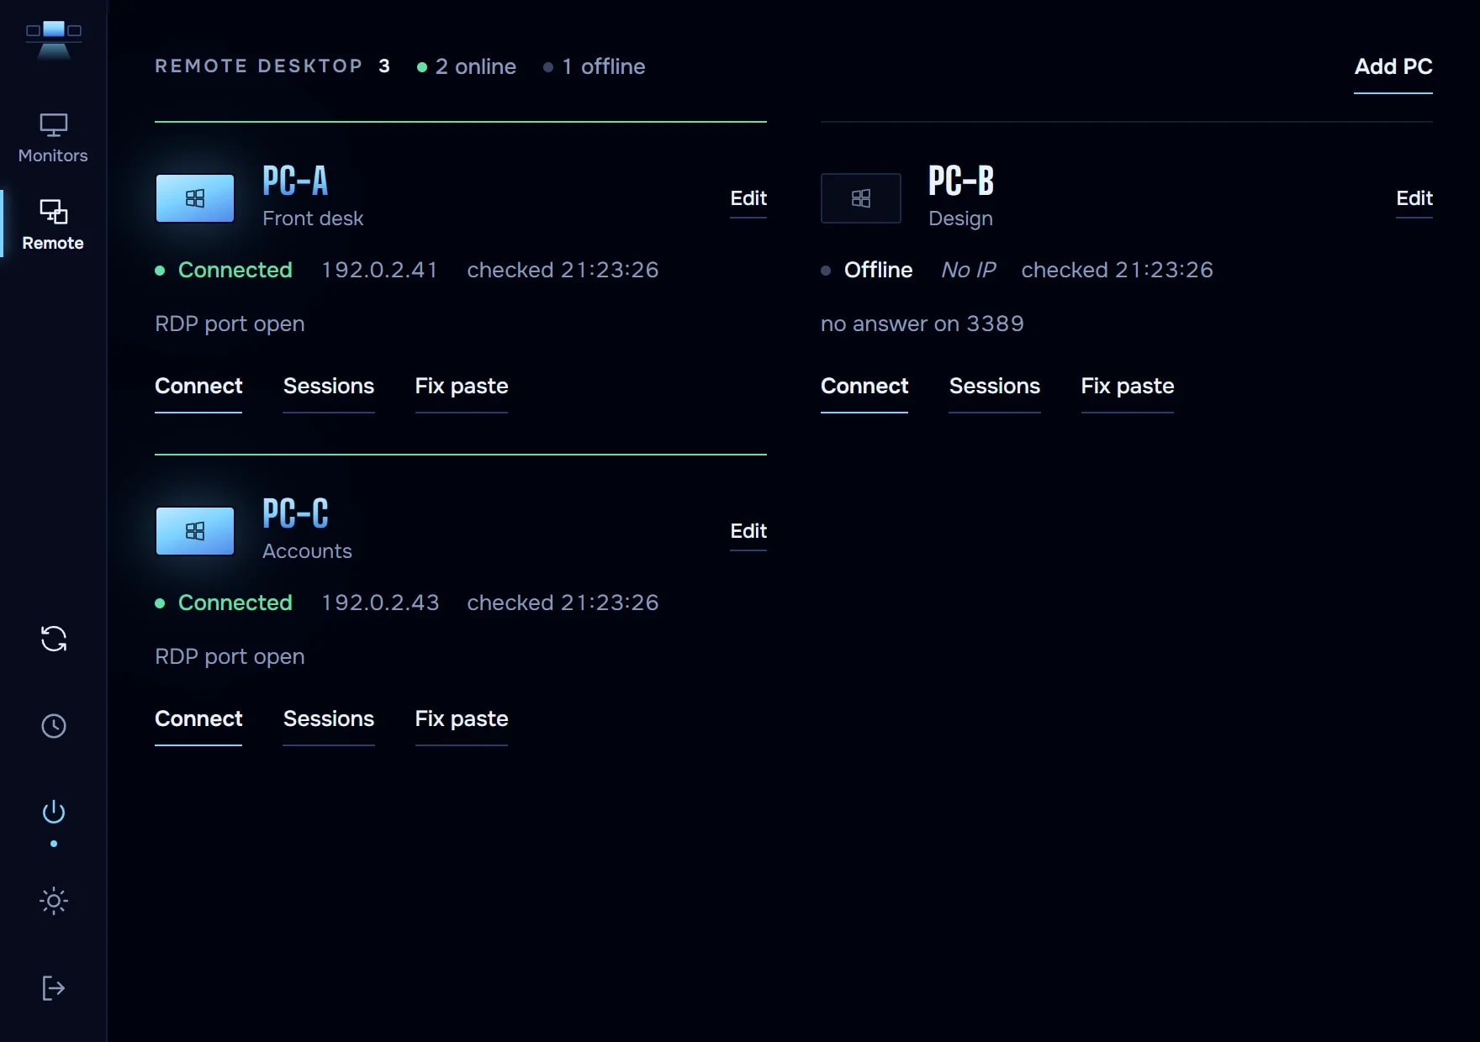Click the PC-A title

coord(295,181)
